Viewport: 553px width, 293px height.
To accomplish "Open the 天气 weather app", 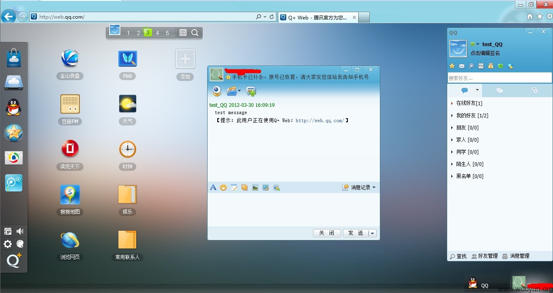I will 127,104.
